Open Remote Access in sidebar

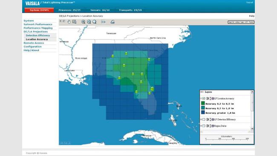tap(34, 43)
